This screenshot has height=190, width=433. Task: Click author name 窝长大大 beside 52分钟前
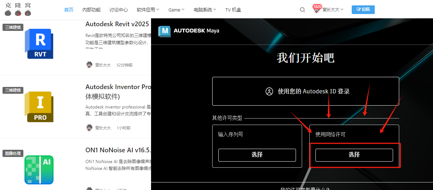[x=103, y=65]
